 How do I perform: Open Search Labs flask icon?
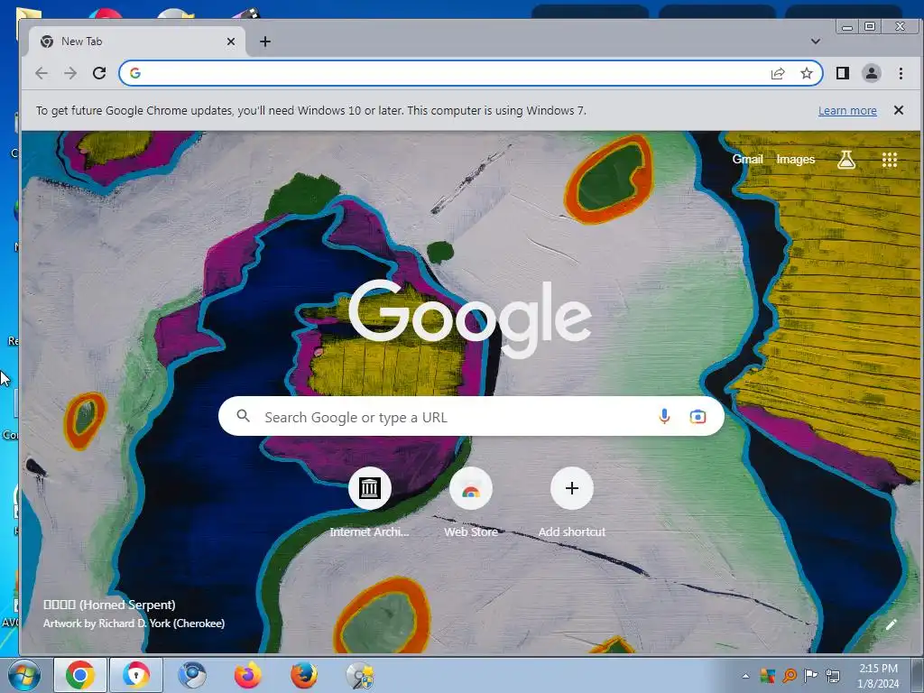846,159
